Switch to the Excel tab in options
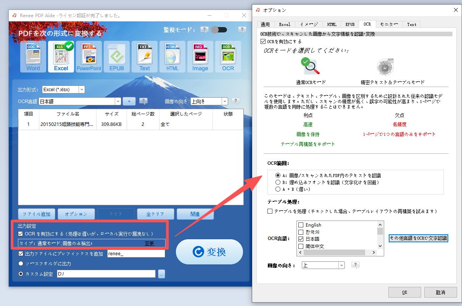The image size is (462, 306). 285,24
